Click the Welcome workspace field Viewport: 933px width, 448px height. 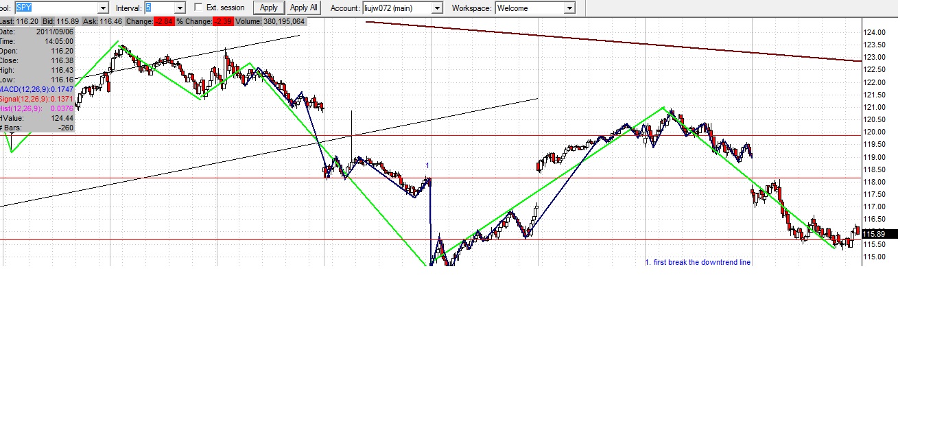pyautogui.click(x=529, y=8)
